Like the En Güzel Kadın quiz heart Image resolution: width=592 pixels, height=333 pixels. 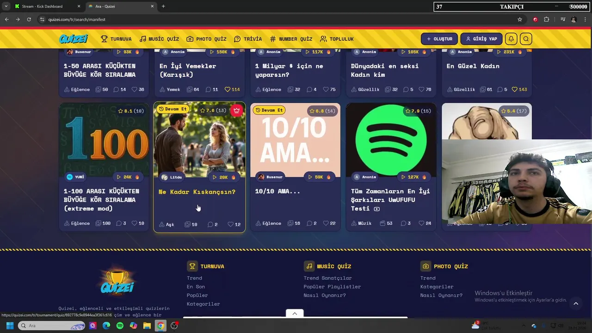(x=514, y=89)
